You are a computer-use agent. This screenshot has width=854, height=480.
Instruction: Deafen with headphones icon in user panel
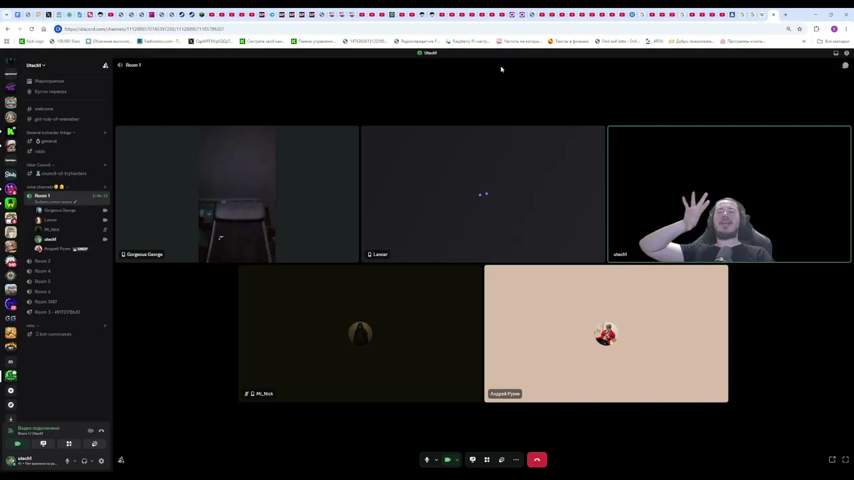84,461
